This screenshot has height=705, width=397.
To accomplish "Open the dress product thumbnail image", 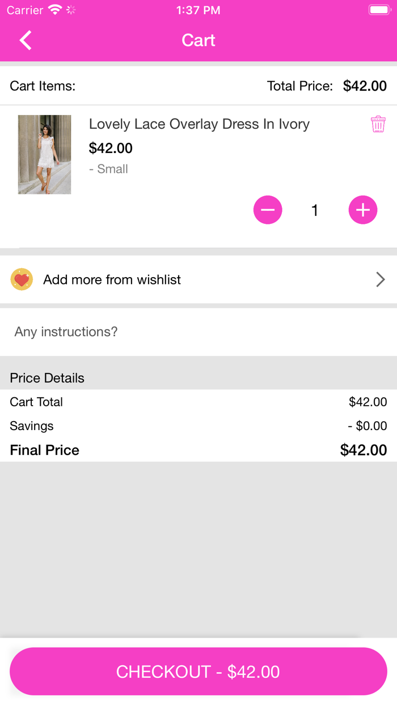I will click(44, 154).
